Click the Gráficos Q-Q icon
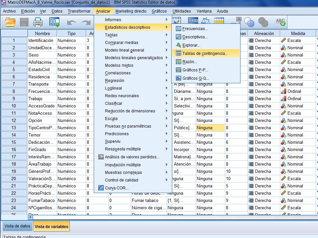 click(x=178, y=78)
